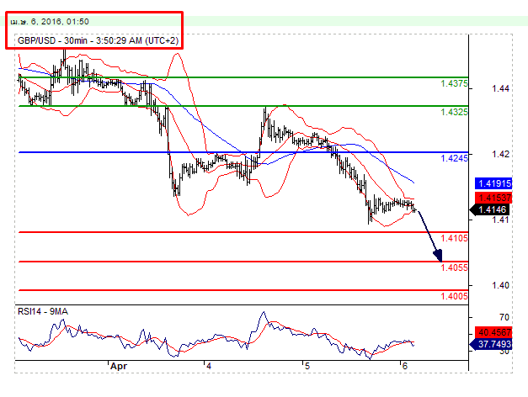The height and width of the screenshot is (397, 528).
Task: Select the red Bollinger value tag 1.41537
Action: 493,198
